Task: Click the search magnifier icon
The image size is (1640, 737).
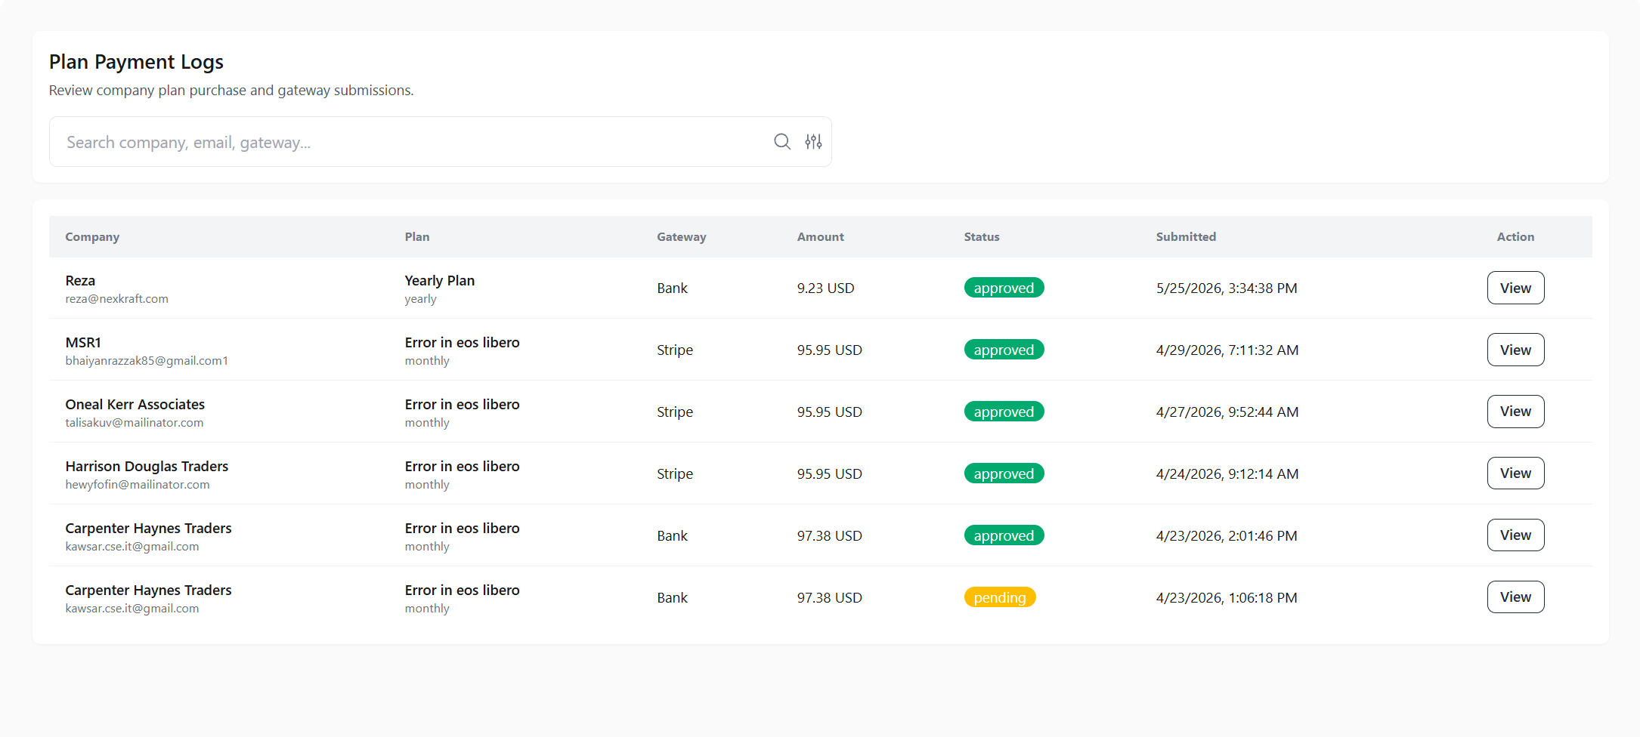Action: point(782,141)
